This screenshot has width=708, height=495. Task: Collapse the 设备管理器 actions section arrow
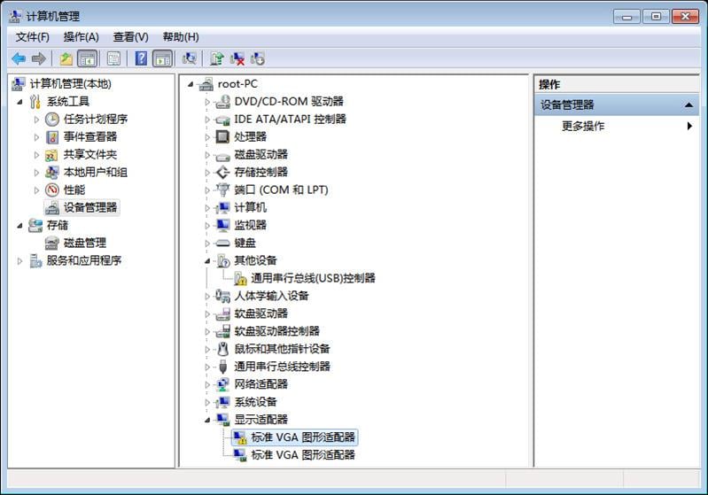(x=689, y=105)
